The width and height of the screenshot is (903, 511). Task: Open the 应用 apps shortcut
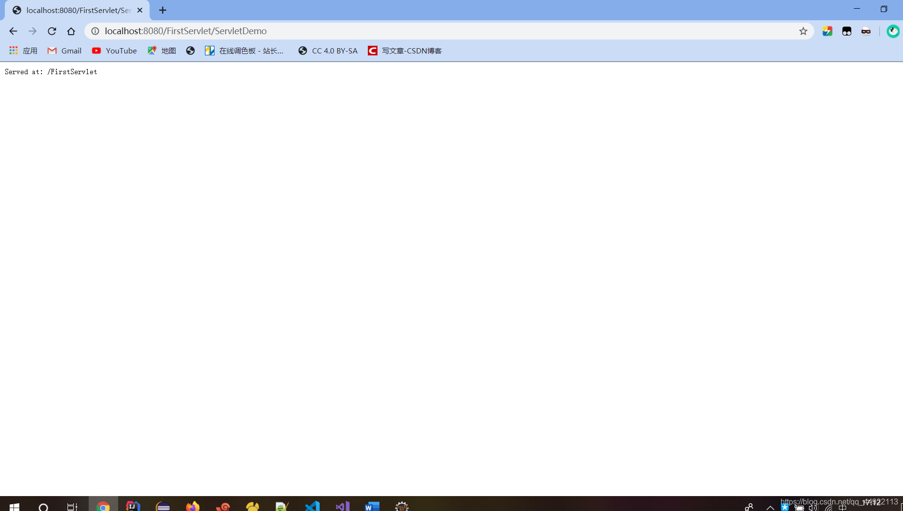pyautogui.click(x=23, y=51)
